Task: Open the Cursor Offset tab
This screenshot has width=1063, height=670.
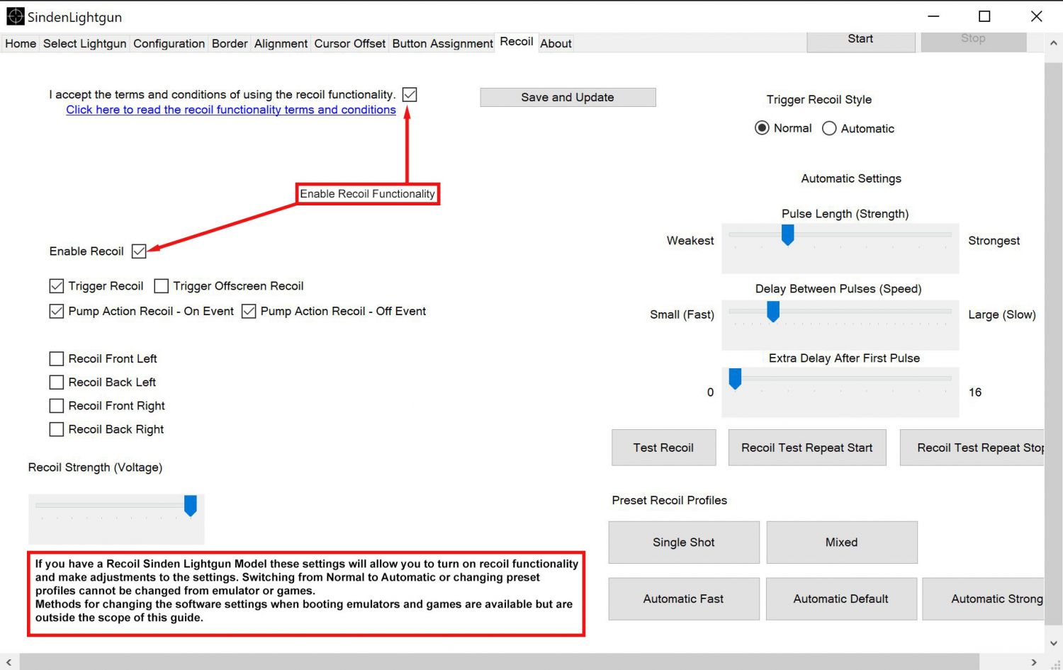Action: click(349, 43)
